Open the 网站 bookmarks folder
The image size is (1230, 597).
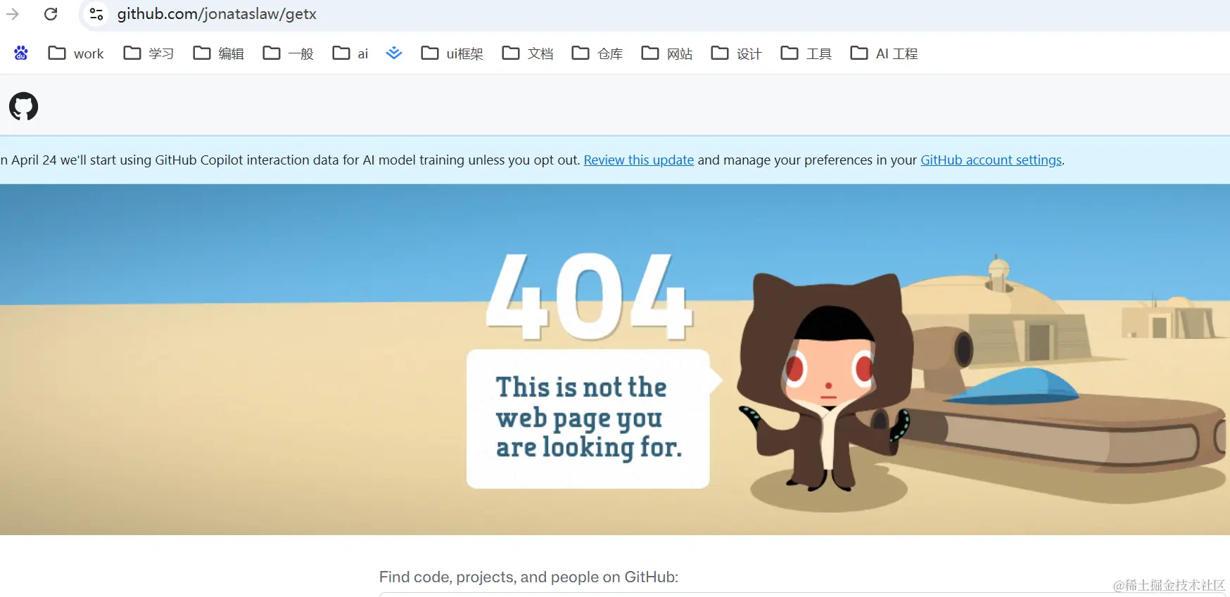(667, 53)
